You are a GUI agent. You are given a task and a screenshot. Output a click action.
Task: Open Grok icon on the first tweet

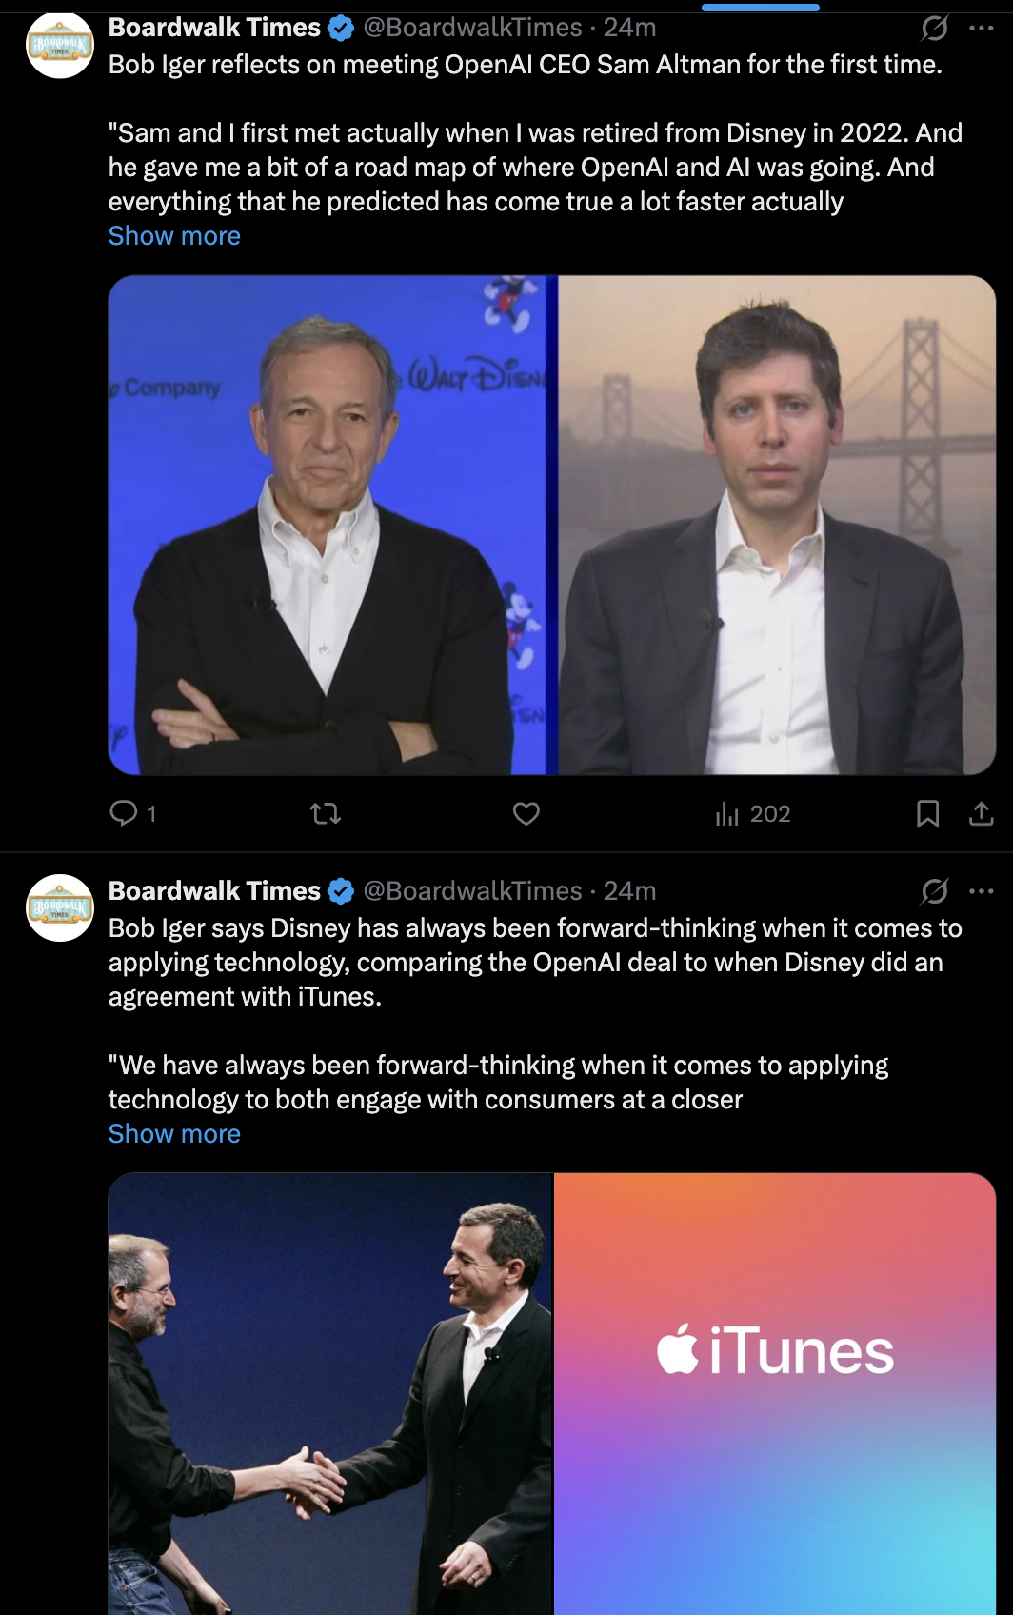(x=935, y=29)
